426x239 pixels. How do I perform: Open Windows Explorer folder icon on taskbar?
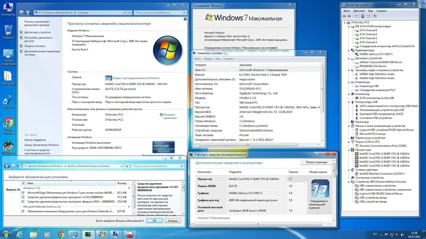(34, 234)
